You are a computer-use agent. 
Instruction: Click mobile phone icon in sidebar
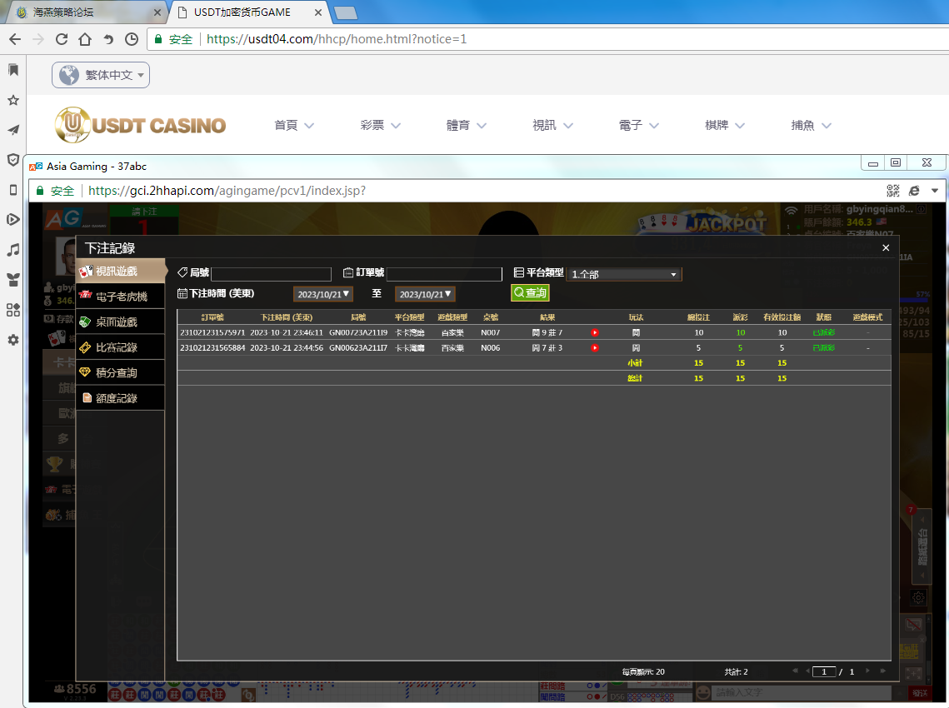(x=13, y=189)
